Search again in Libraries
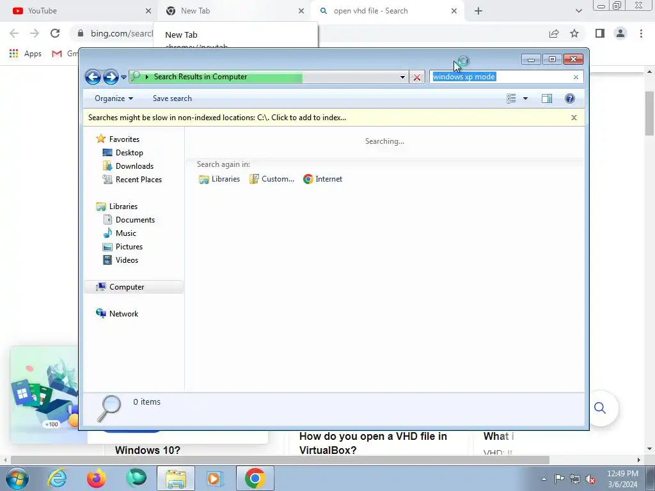 tap(219, 179)
